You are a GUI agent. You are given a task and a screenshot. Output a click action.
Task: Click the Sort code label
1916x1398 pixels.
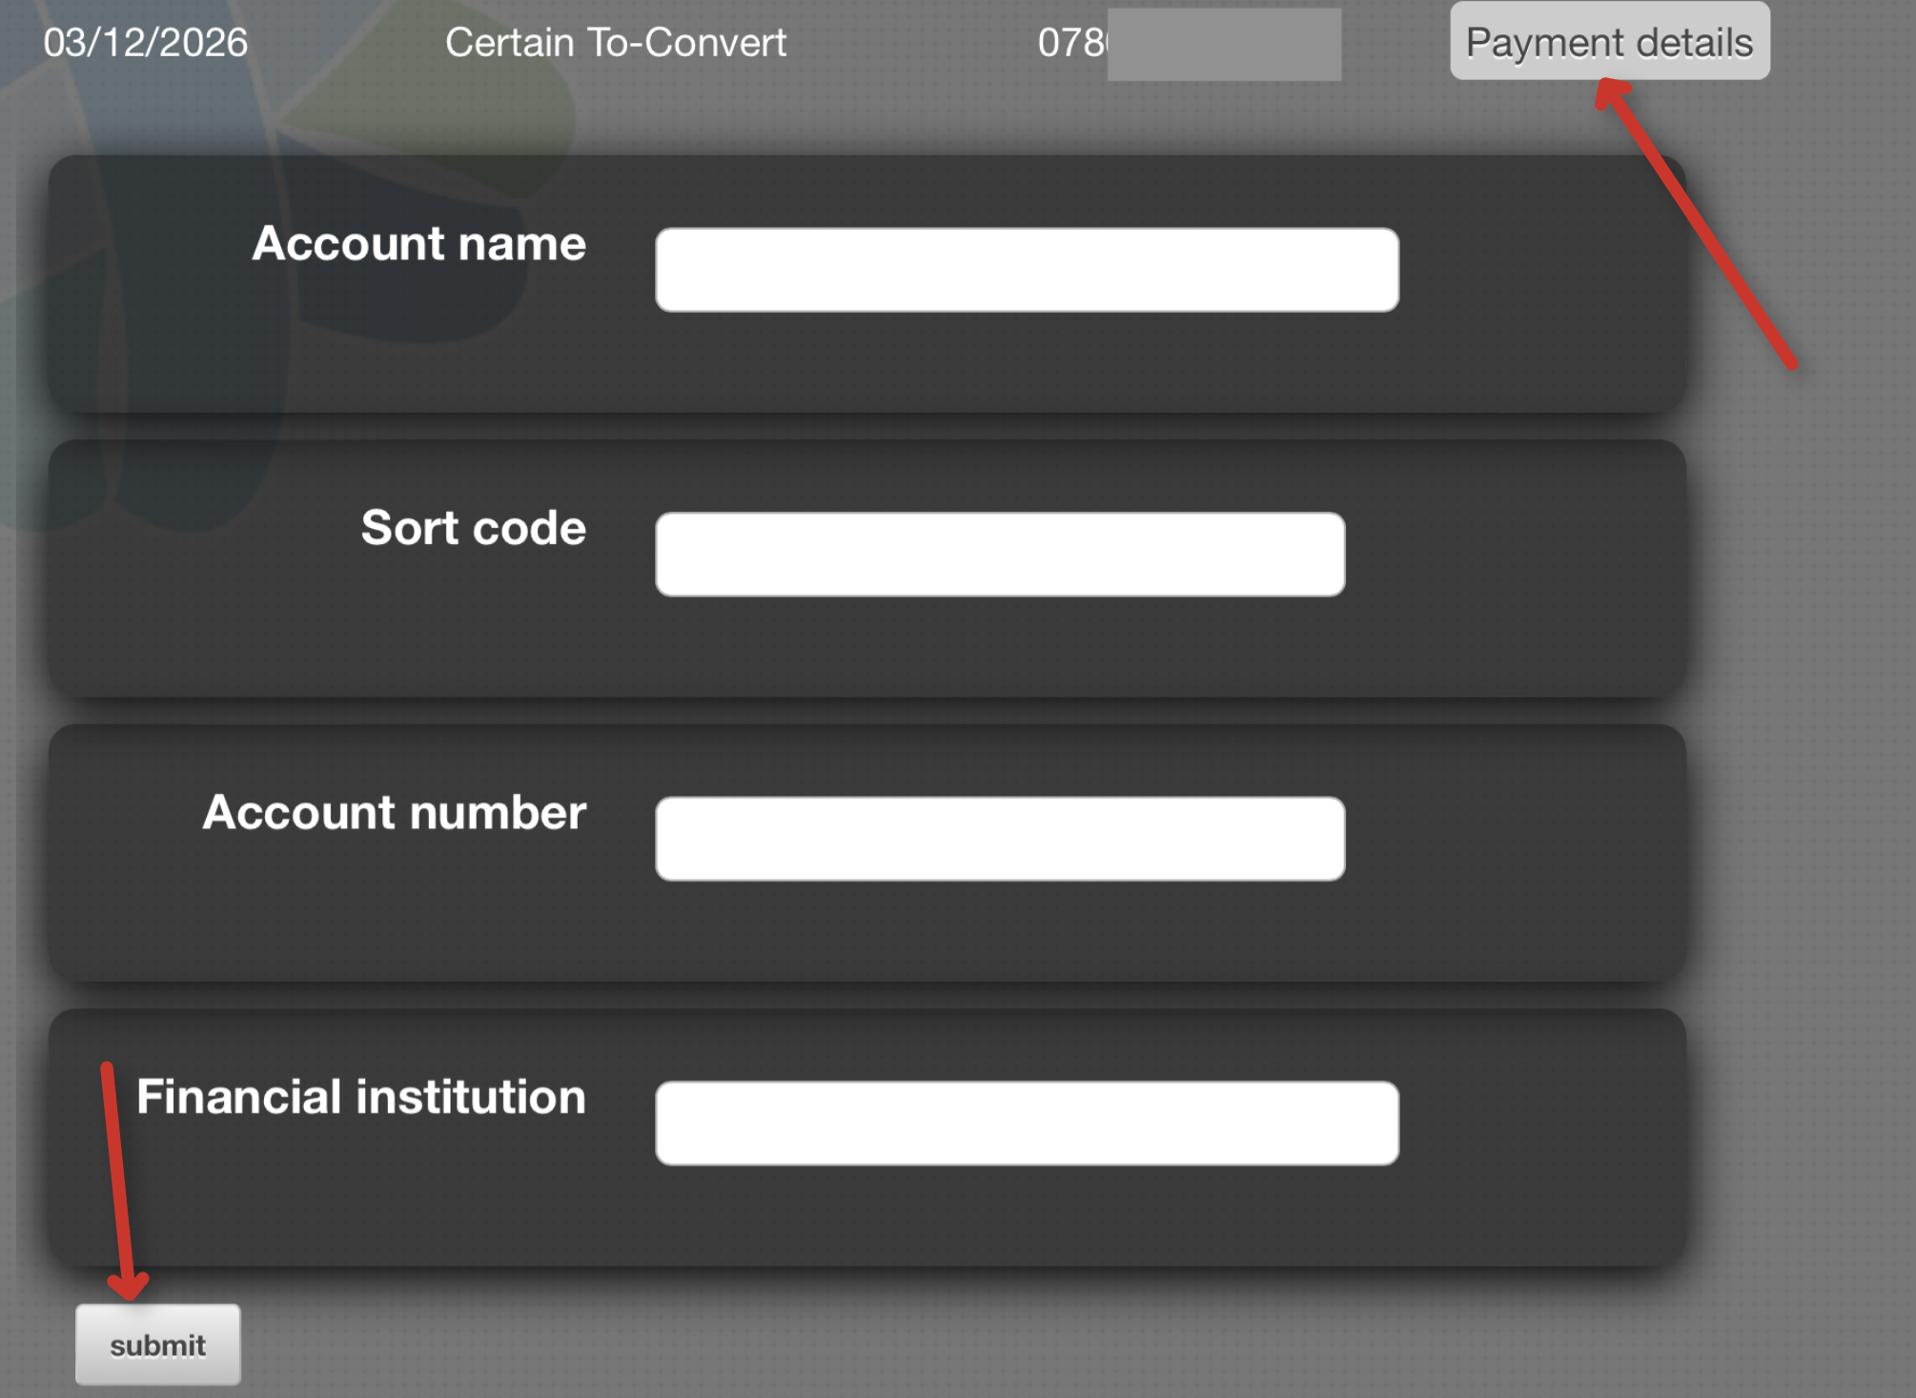473,528
